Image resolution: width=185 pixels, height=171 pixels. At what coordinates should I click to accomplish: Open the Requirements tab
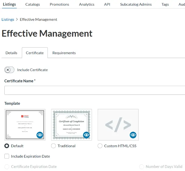coord(64,53)
